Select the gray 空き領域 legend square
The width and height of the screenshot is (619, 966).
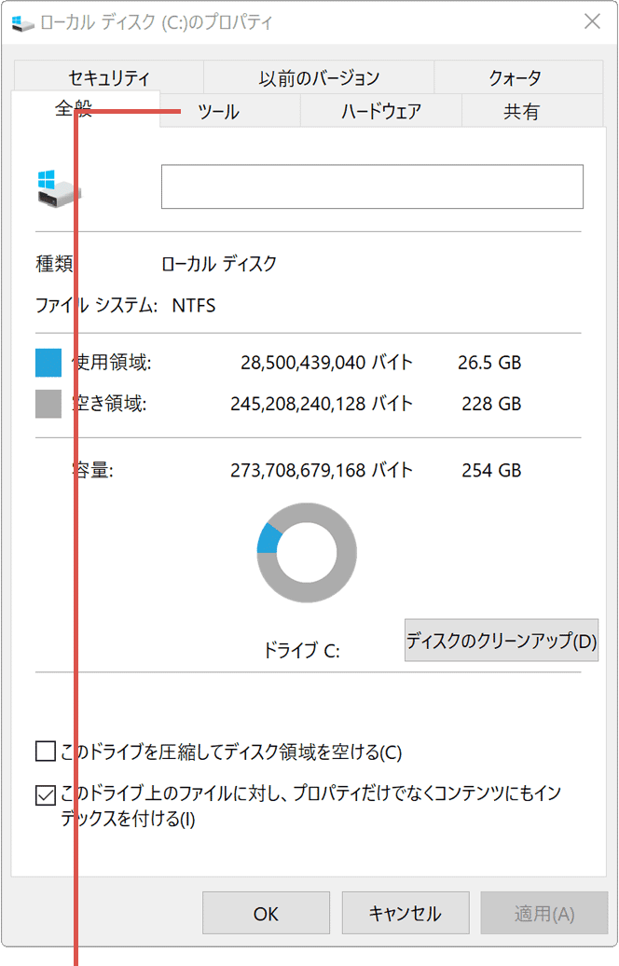[x=48, y=403]
